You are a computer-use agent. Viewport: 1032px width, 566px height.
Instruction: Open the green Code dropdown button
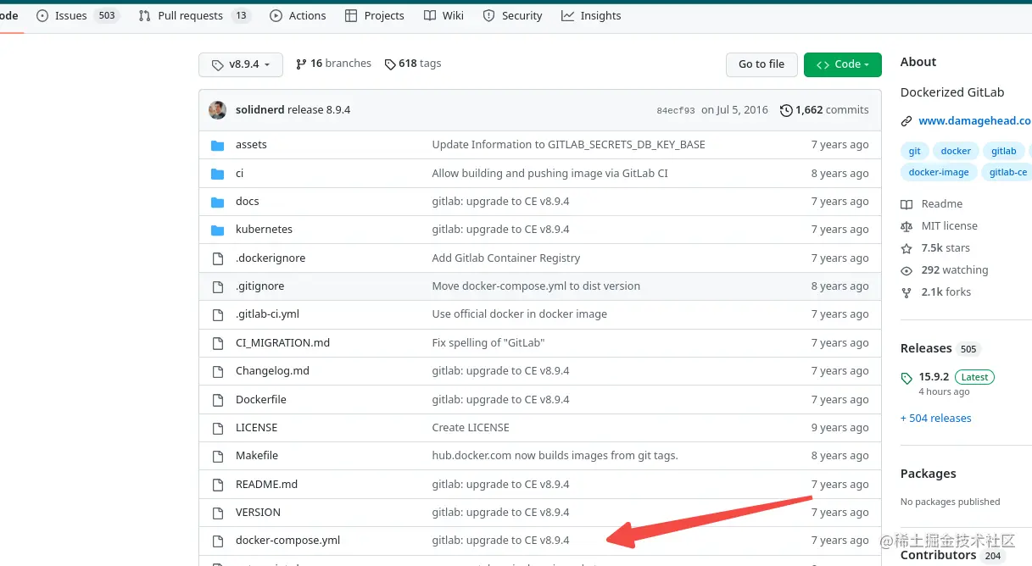click(x=843, y=64)
